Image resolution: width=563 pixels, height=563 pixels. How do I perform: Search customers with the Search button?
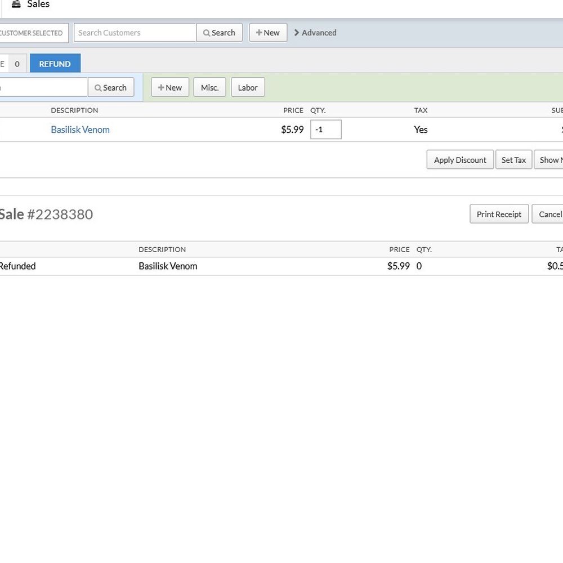220,33
